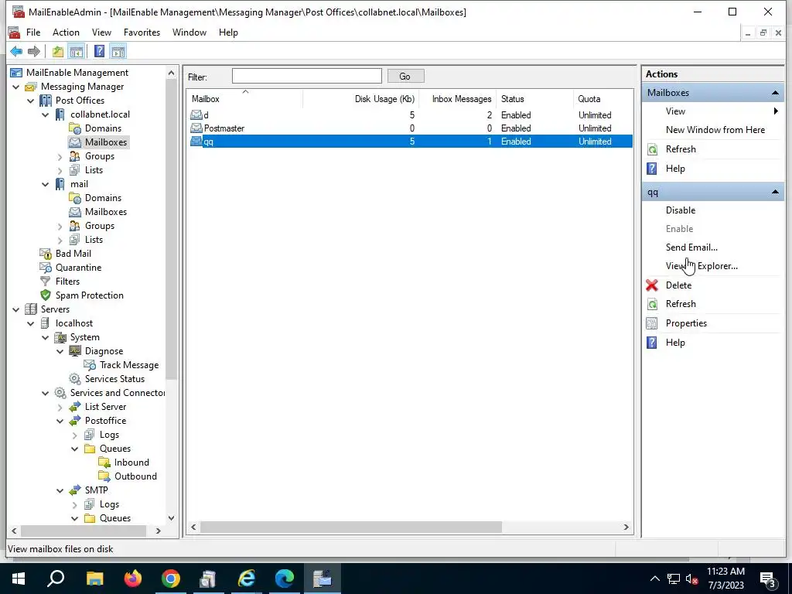Viewport: 792px width, 594px height.
Task: Click Refresh under Mailboxes actions
Action: tap(681, 149)
